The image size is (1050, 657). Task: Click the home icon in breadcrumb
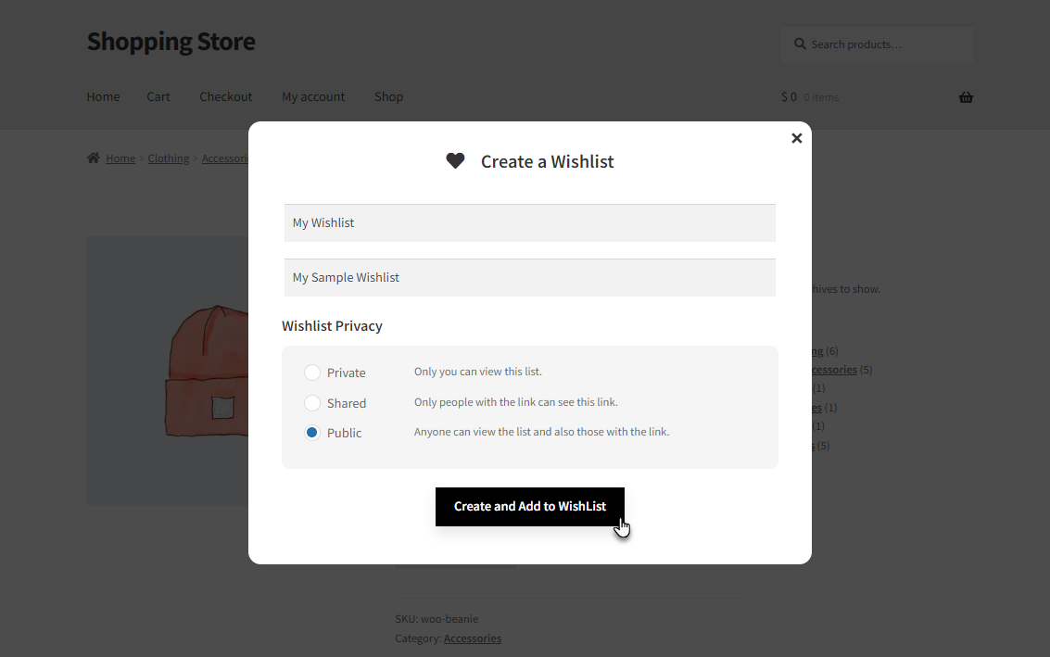coord(93,158)
